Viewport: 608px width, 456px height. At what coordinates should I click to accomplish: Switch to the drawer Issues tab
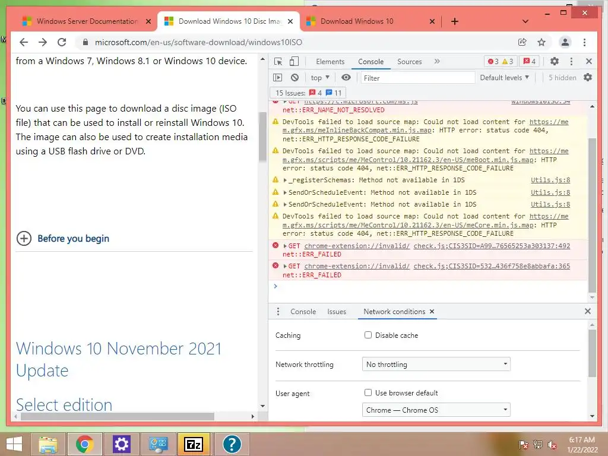tap(337, 311)
